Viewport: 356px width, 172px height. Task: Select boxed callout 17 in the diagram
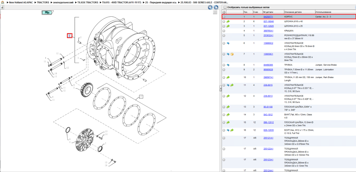(x=141, y=97)
